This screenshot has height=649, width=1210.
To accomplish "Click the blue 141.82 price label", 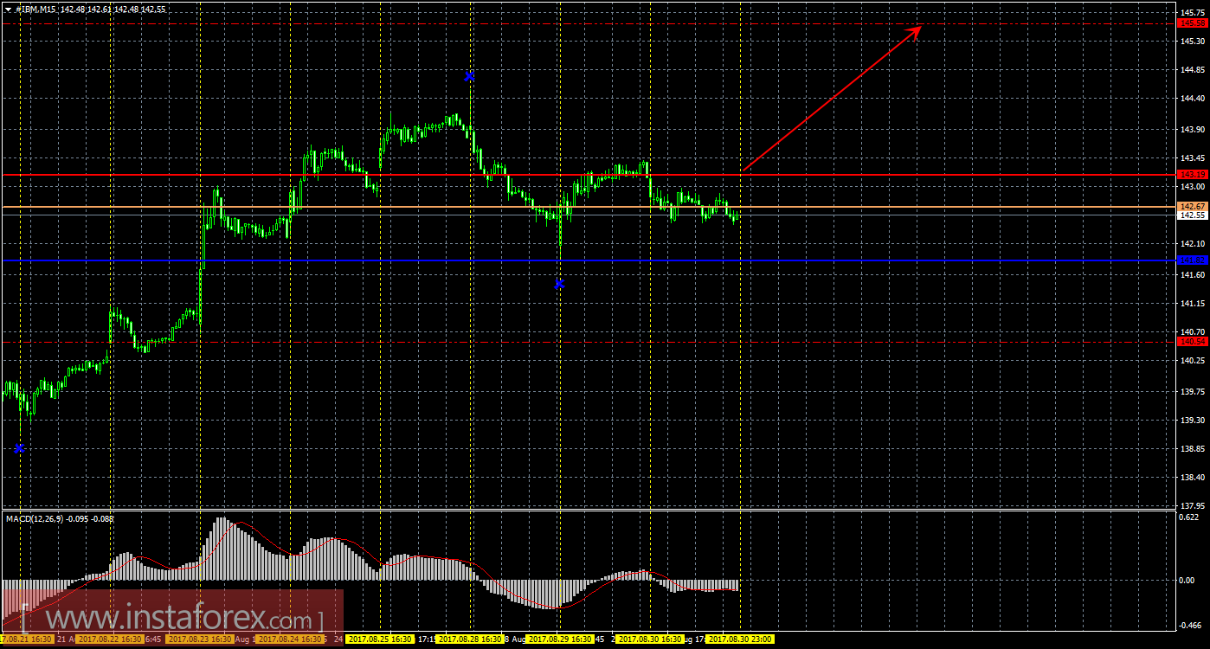I will pos(1191,260).
